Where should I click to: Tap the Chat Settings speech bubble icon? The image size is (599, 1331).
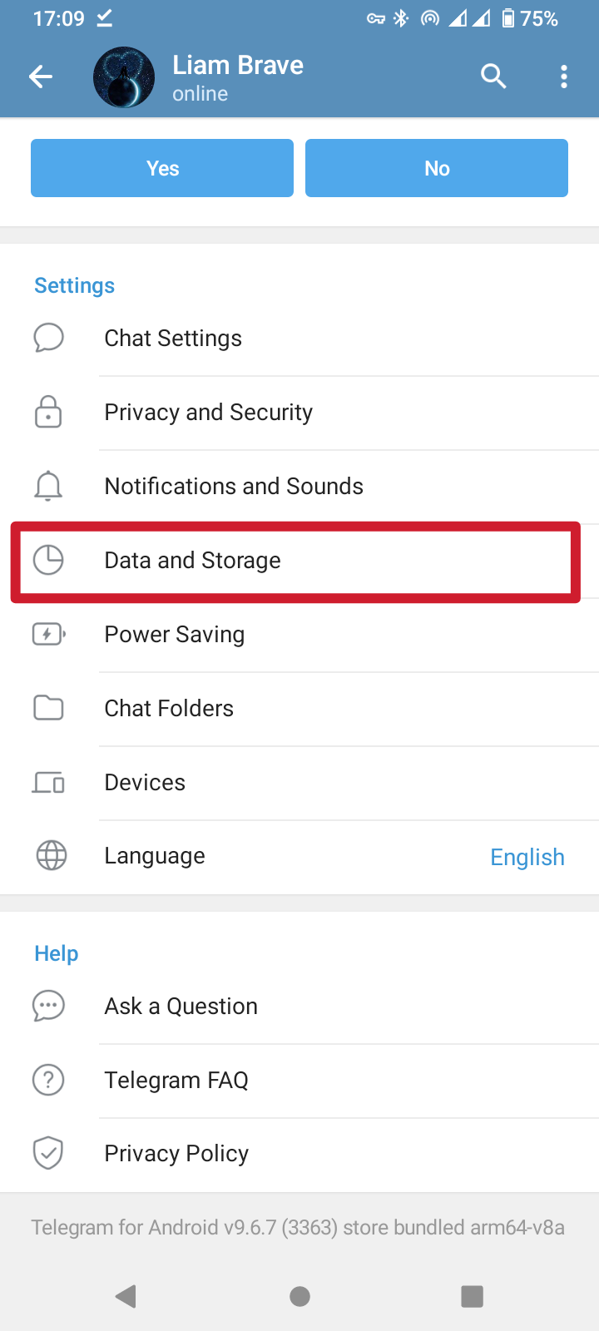[48, 339]
